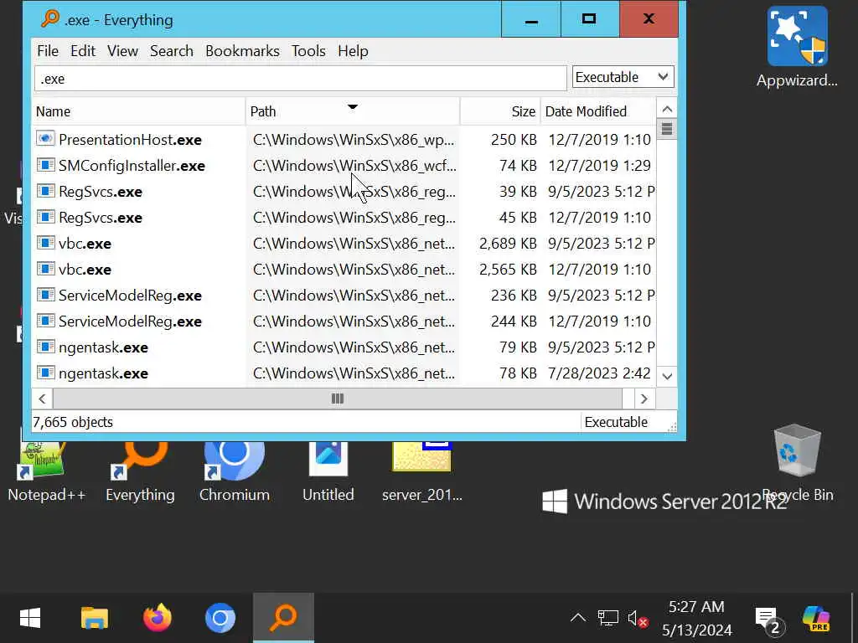
Task: Click the scroll down arrow in results list
Action: (x=666, y=376)
